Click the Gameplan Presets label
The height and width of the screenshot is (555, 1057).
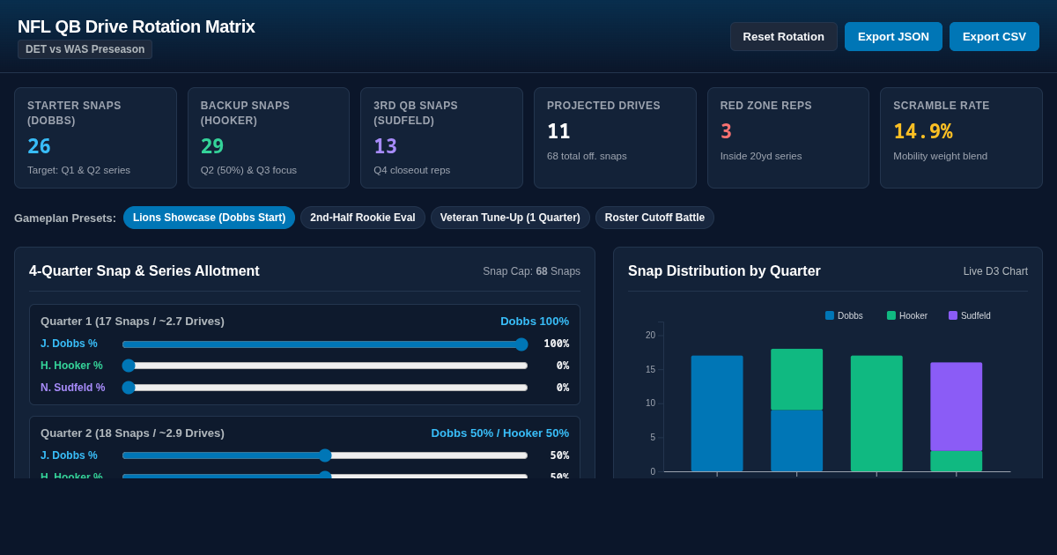65,218
